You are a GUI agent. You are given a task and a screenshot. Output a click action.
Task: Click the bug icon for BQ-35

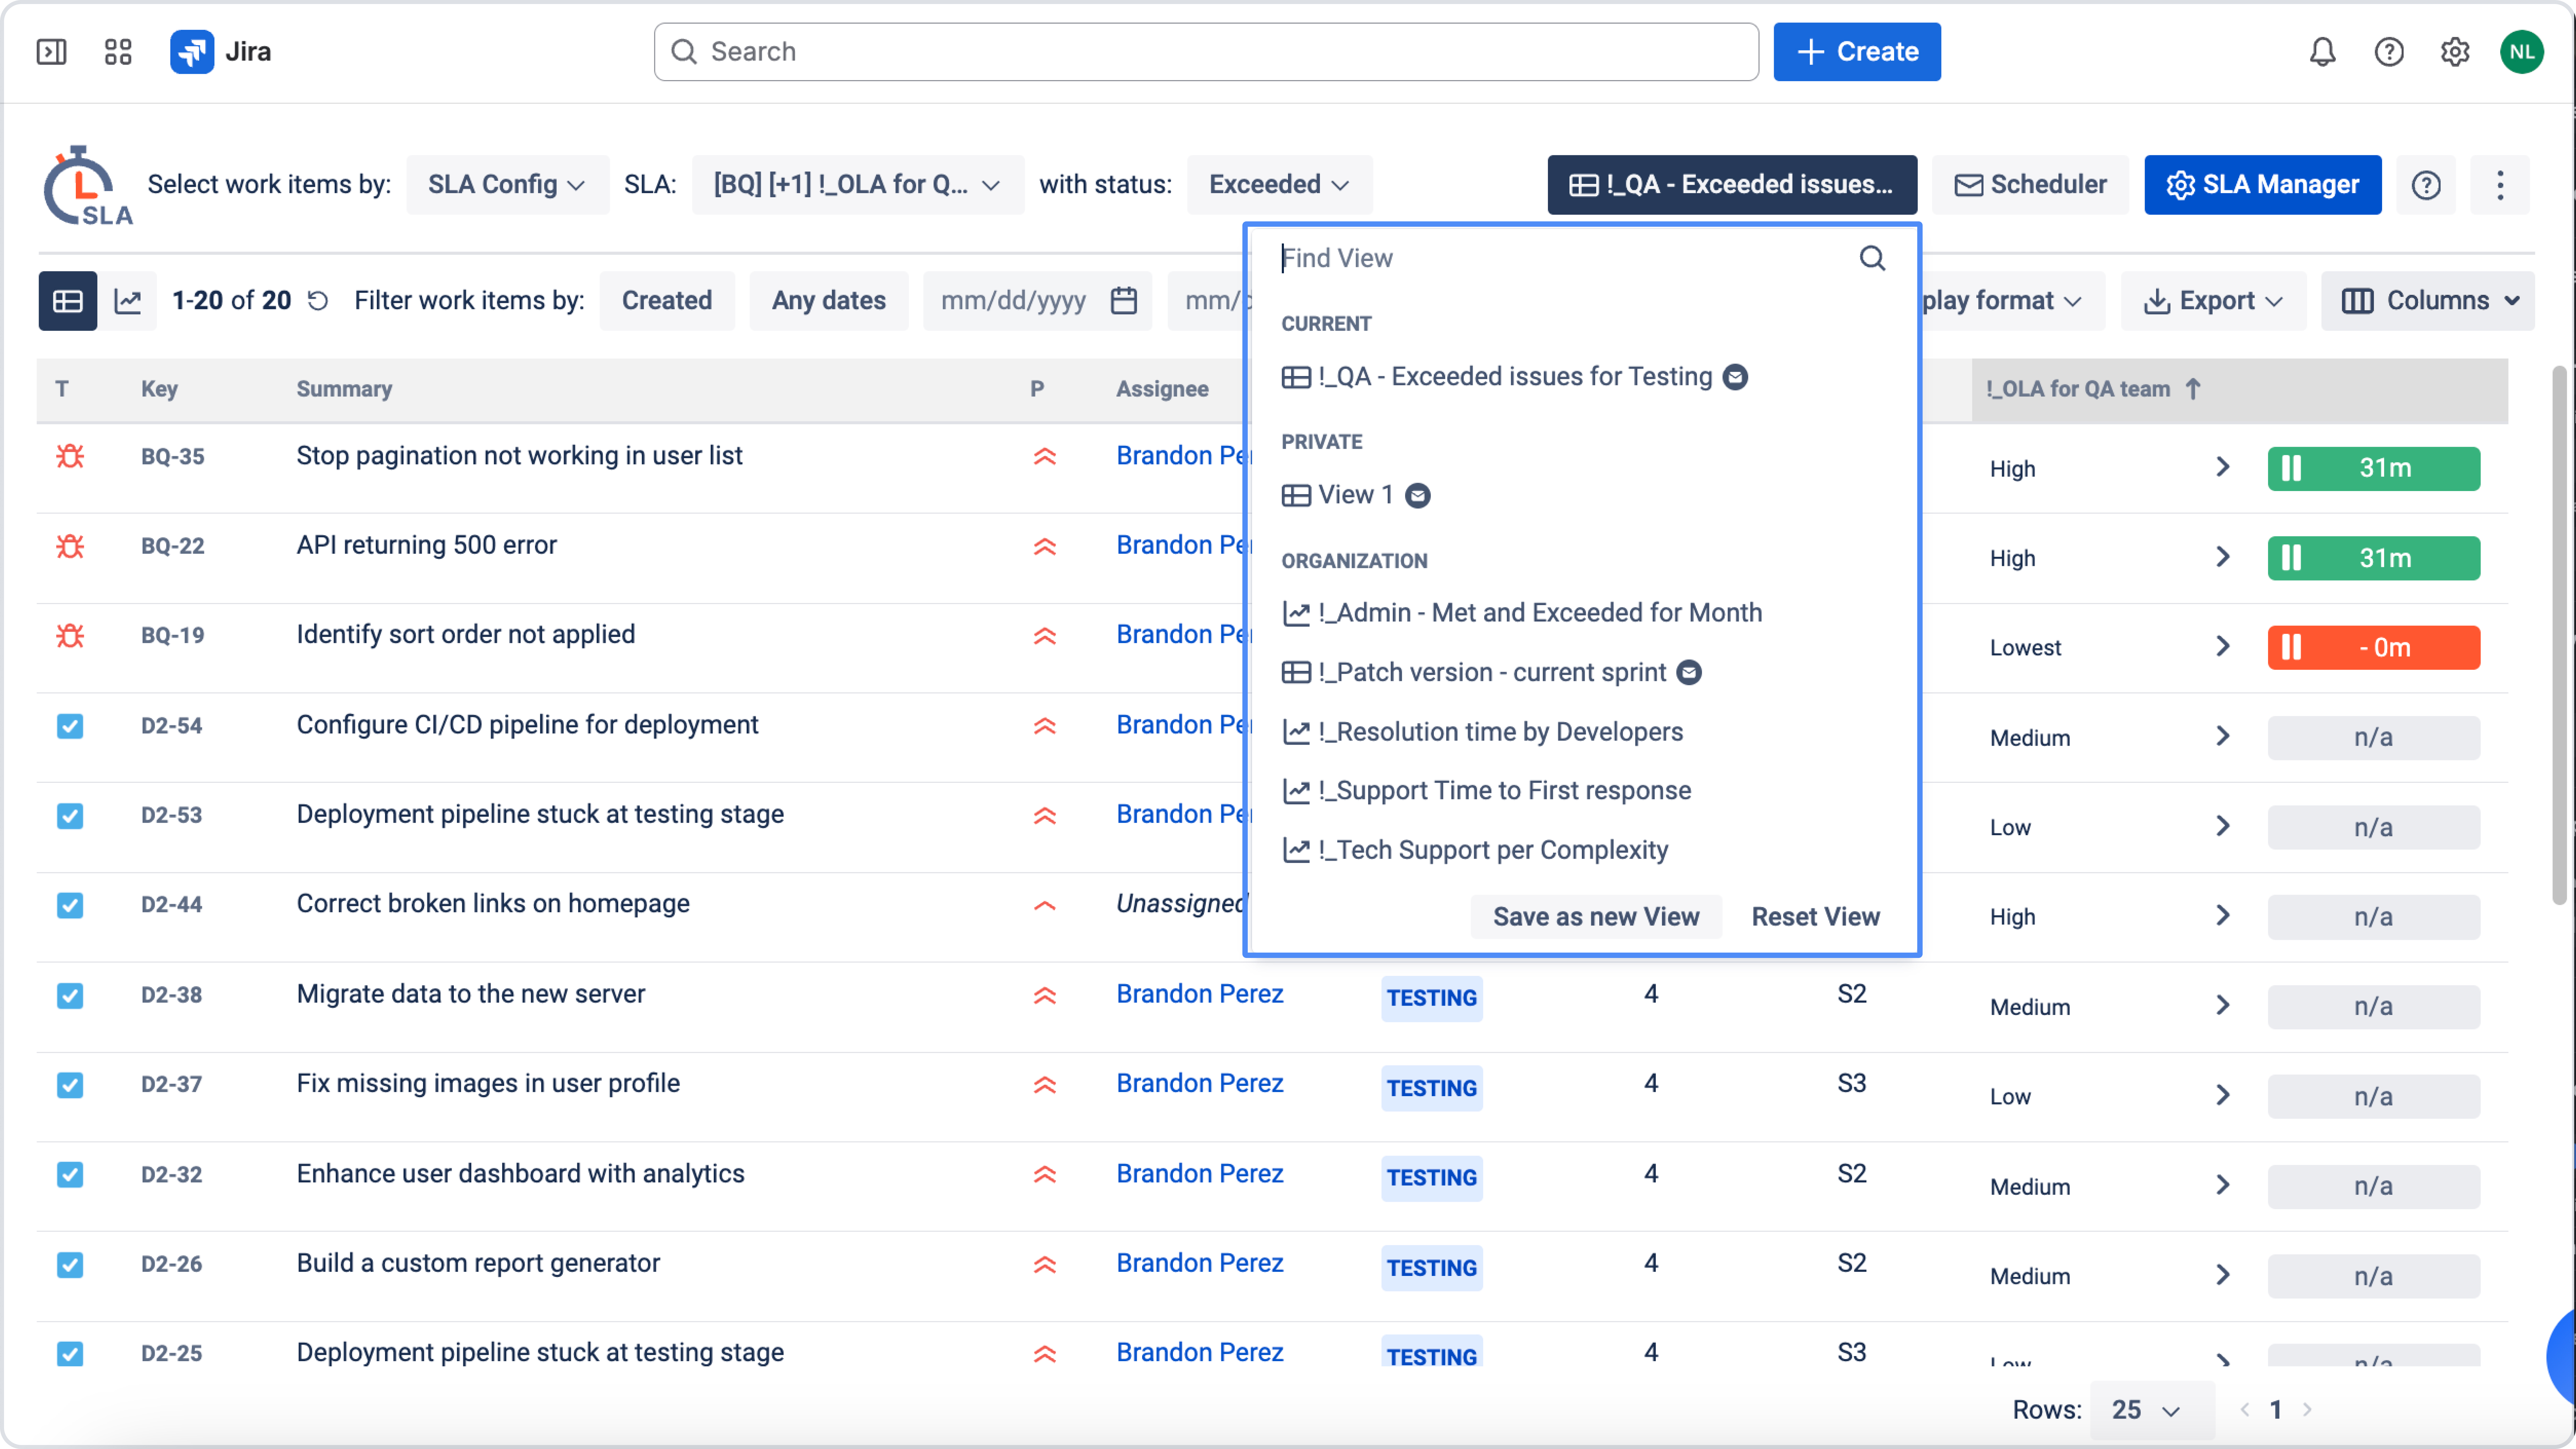click(x=70, y=456)
